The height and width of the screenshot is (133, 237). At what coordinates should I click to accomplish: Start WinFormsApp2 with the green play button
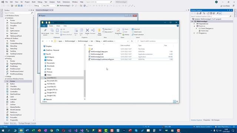tap(58, 6)
